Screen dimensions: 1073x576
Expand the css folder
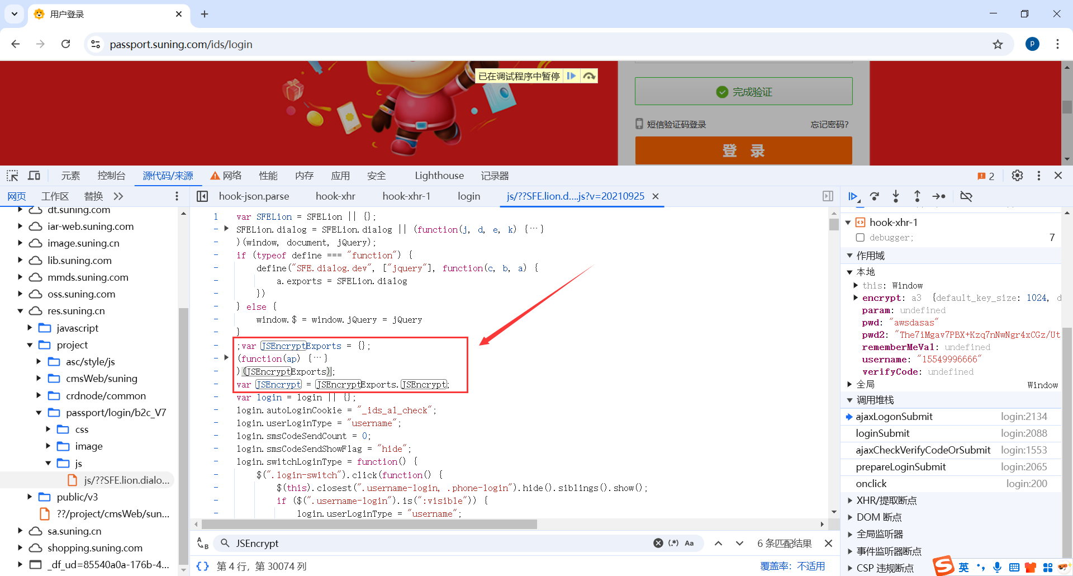tap(48, 429)
